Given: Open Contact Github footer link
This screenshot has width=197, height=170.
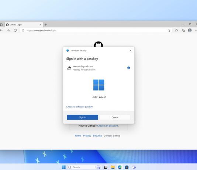Looking at the screenshot, I should coord(112,136).
